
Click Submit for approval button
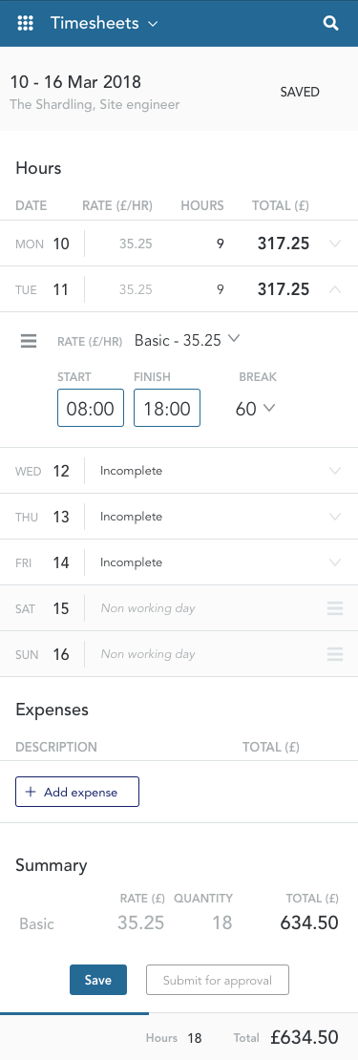[x=218, y=980]
